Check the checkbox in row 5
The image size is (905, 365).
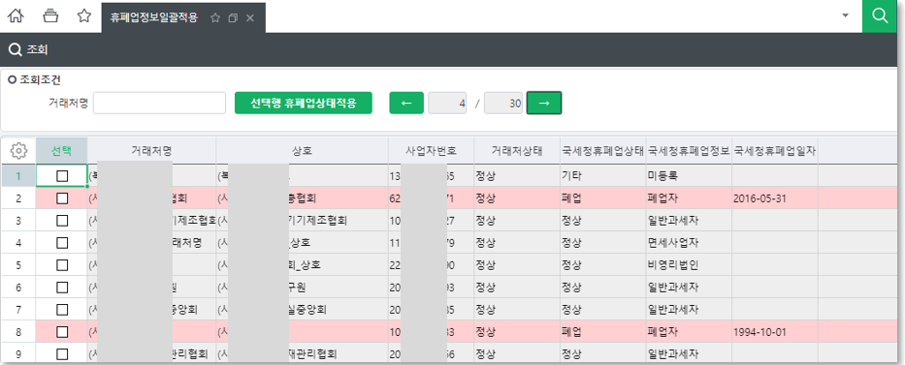[x=62, y=265]
